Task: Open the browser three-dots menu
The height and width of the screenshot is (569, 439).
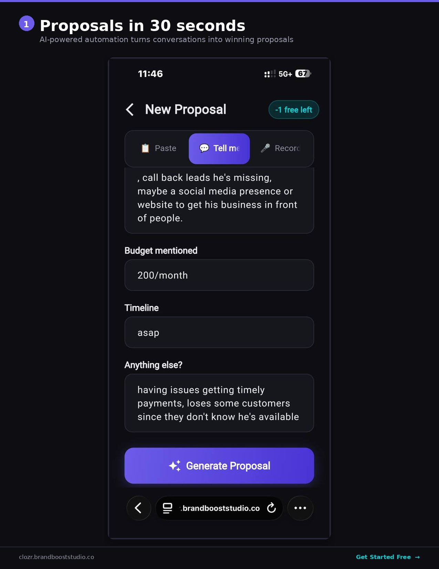Action: point(300,508)
